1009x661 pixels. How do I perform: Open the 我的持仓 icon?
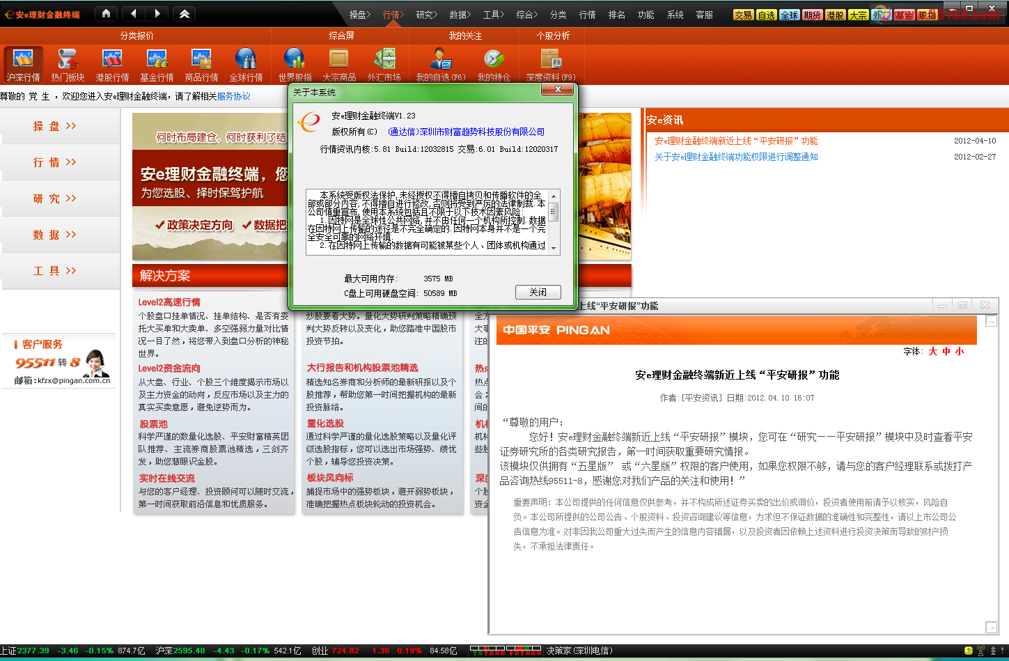494,65
